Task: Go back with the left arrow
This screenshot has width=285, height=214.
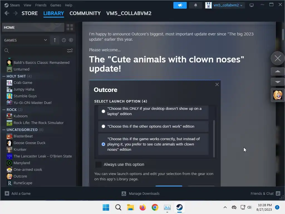Action: tap(7, 13)
